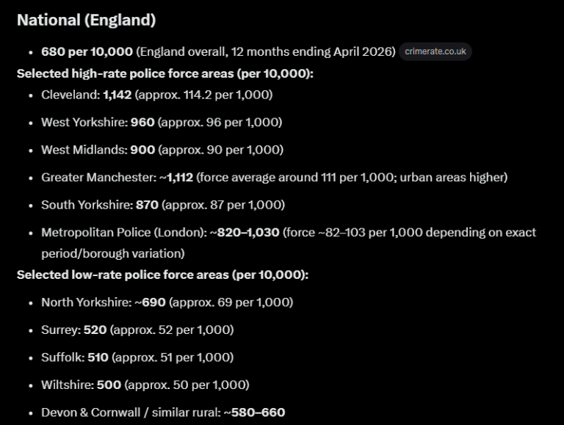Select the bold ~820–1,030 London figure
564x425 pixels.
point(245,233)
